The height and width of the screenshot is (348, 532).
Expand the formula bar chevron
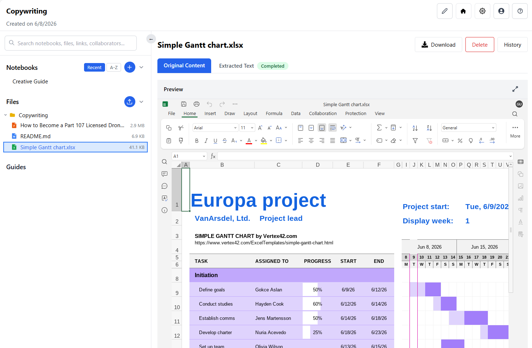[511, 156]
